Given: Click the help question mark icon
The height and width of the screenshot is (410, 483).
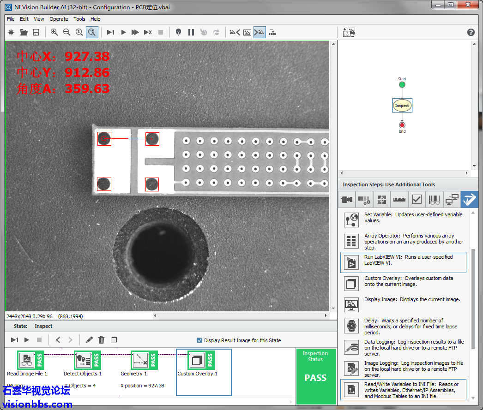Looking at the screenshot, I should [471, 32].
